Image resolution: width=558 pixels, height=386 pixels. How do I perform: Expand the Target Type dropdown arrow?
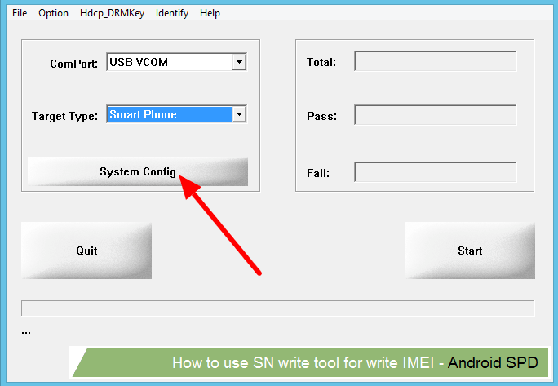pyautogui.click(x=239, y=114)
